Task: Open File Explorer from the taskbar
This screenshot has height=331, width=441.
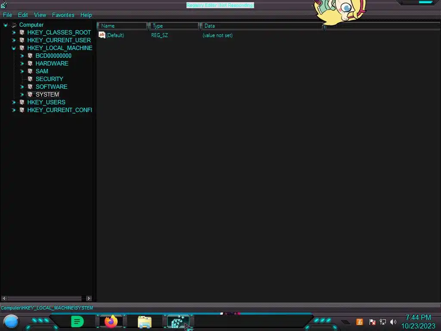Action: (x=145, y=322)
